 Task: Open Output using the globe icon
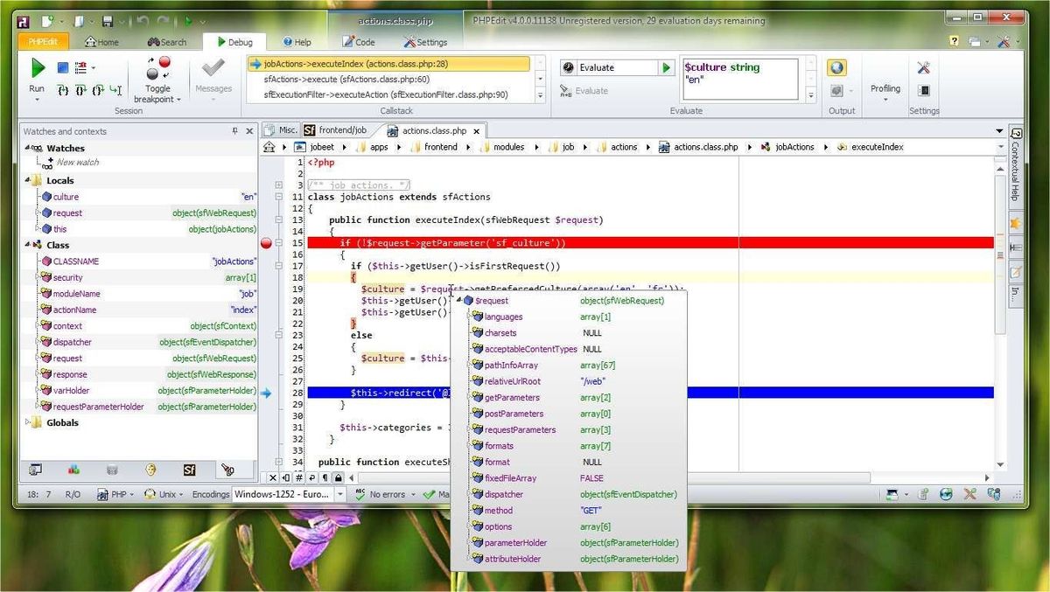pos(837,67)
